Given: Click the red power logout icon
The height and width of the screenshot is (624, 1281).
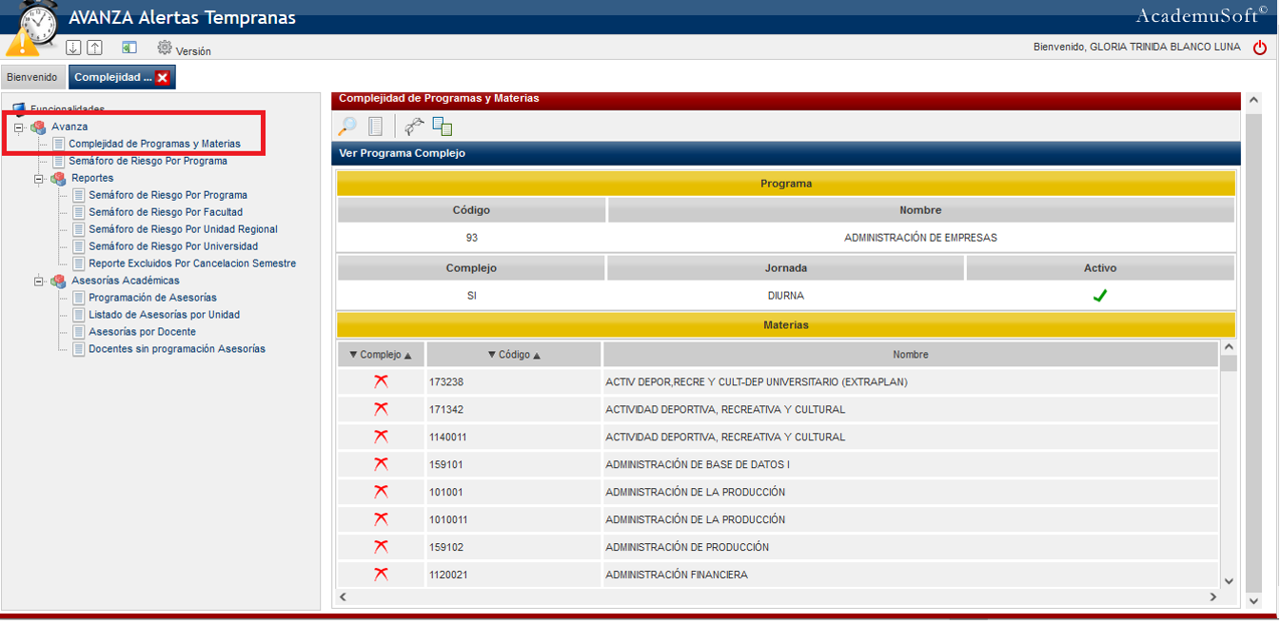Looking at the screenshot, I should pyautogui.click(x=1260, y=48).
